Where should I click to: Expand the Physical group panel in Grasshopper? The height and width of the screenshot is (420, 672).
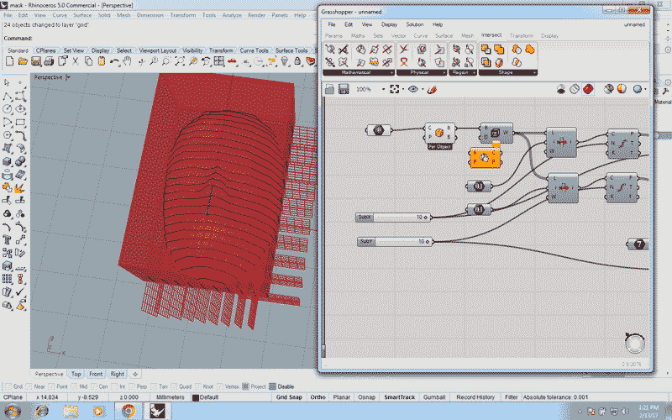click(x=444, y=73)
